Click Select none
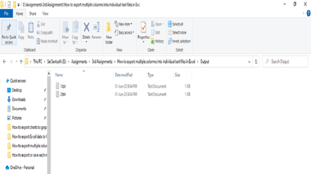 tap(177, 33)
